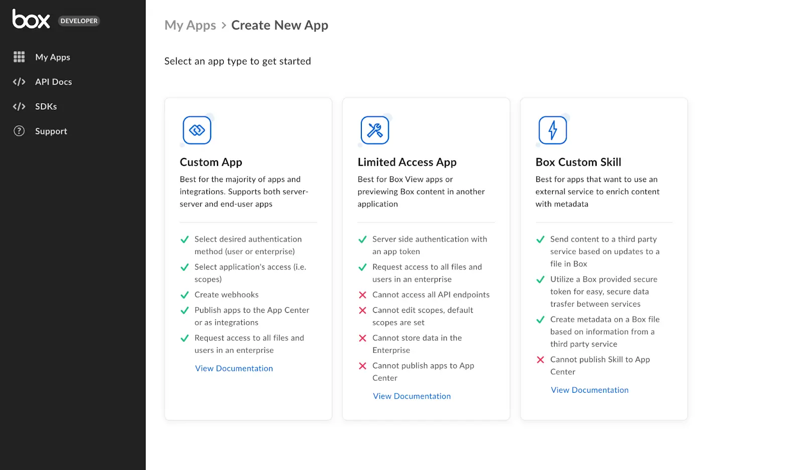The height and width of the screenshot is (470, 803).
Task: Click 'Best for apps that want to use' description
Action: (x=597, y=191)
